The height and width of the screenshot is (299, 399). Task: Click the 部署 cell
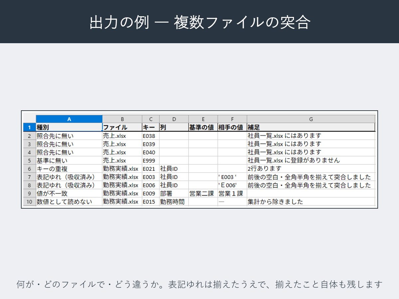(x=174, y=193)
